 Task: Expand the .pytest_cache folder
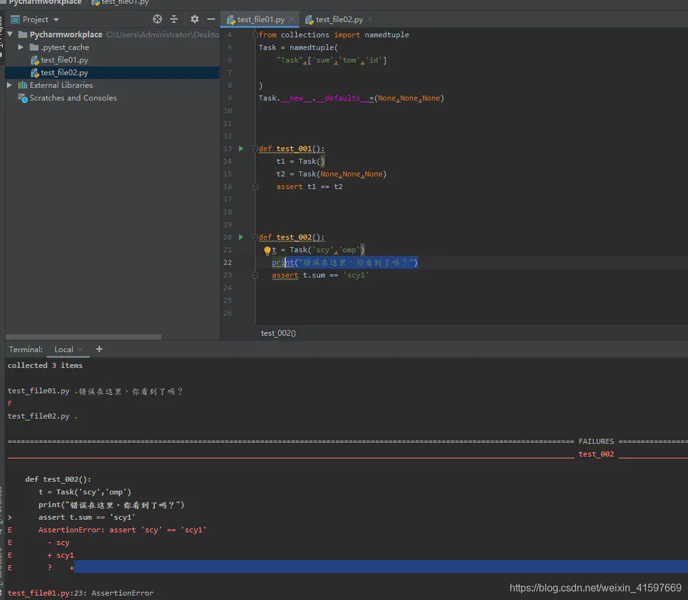[x=21, y=47]
